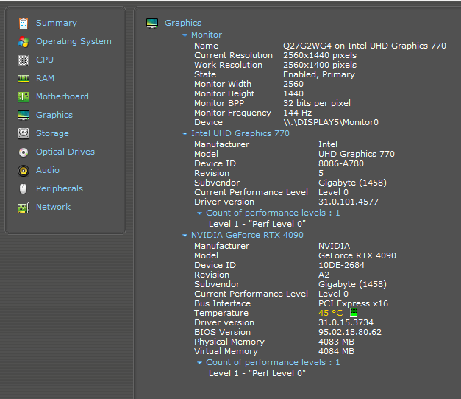Open the Motherboard section

pos(62,96)
